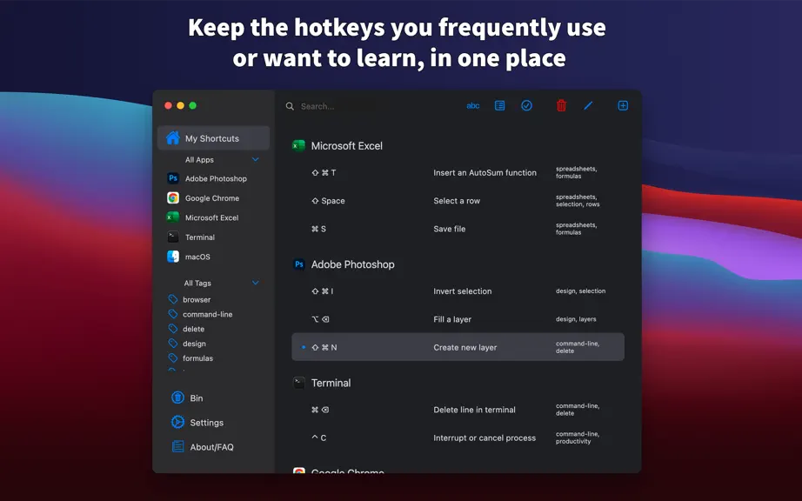The height and width of the screenshot is (501, 802).
Task: Select Google Chrome in the sidebar
Action: pos(213,197)
